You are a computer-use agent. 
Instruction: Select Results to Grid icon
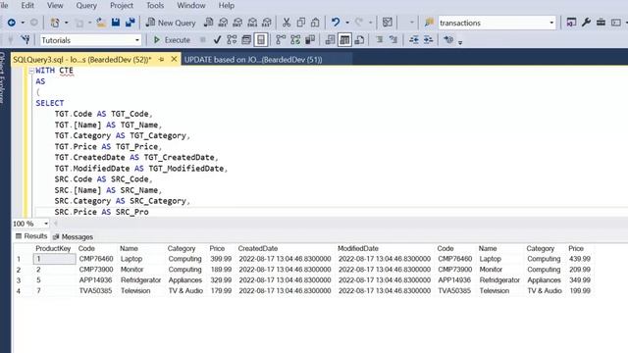(x=344, y=39)
